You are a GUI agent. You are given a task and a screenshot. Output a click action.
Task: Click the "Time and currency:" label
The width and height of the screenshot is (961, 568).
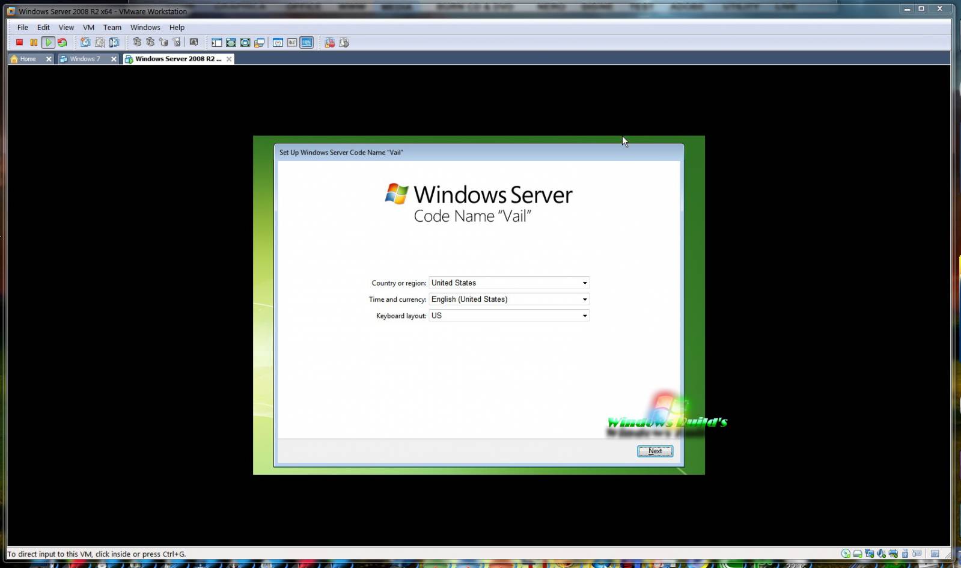click(x=398, y=299)
